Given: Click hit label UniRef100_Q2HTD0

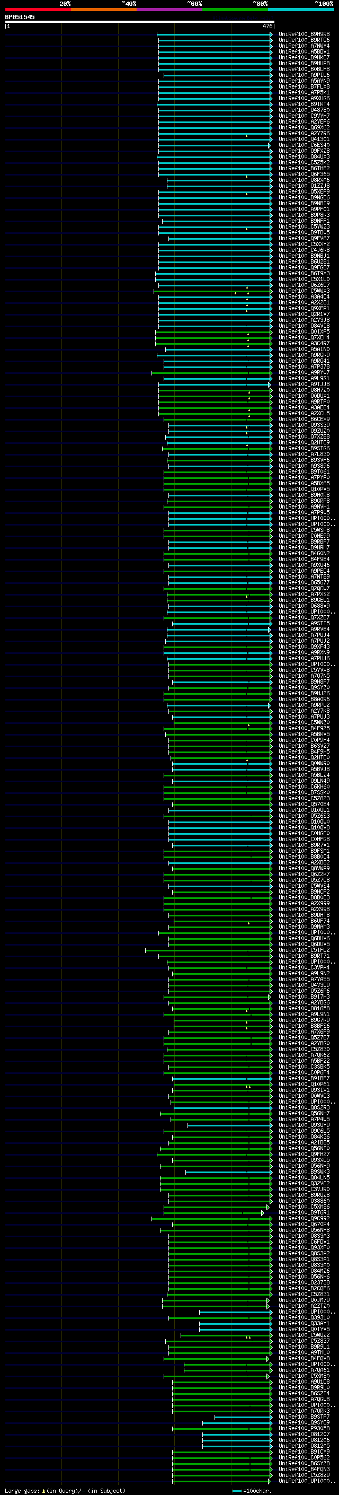Looking at the screenshot, I should (304, 757).
